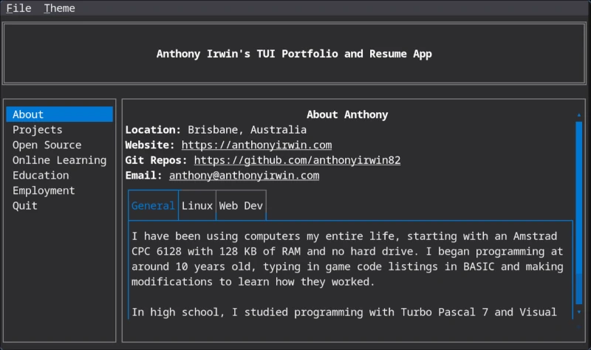
Task: Click the 'Git Repos:' label
Action: [156, 160]
